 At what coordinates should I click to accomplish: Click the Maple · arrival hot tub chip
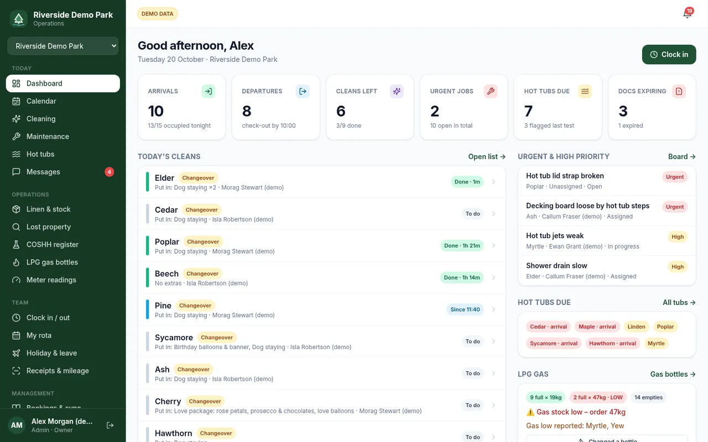(x=597, y=327)
